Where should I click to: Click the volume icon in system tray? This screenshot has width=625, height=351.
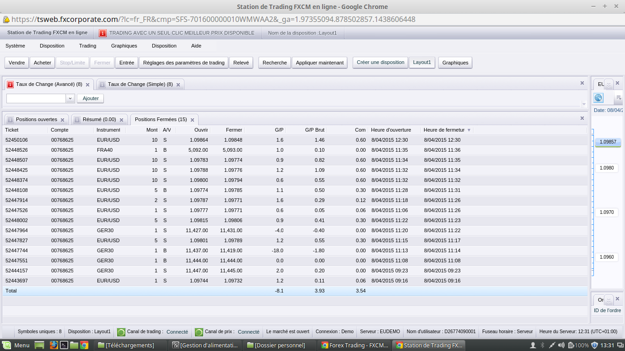point(562,345)
